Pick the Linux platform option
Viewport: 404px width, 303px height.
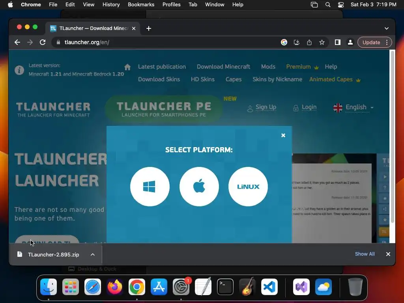pos(248,187)
